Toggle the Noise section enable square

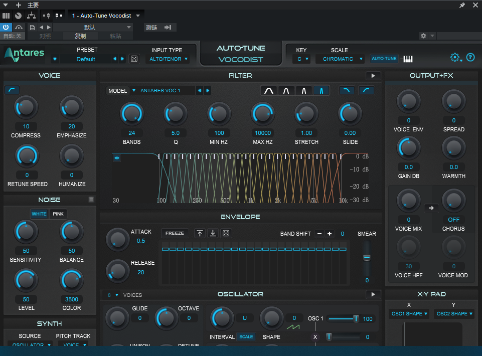click(91, 200)
